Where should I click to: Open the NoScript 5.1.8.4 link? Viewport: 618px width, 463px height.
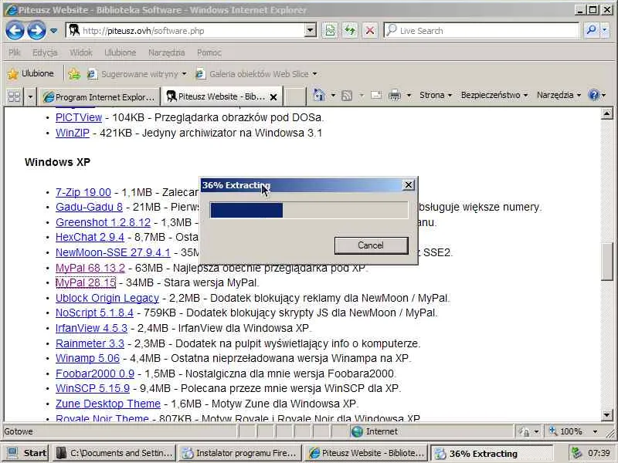(94, 313)
